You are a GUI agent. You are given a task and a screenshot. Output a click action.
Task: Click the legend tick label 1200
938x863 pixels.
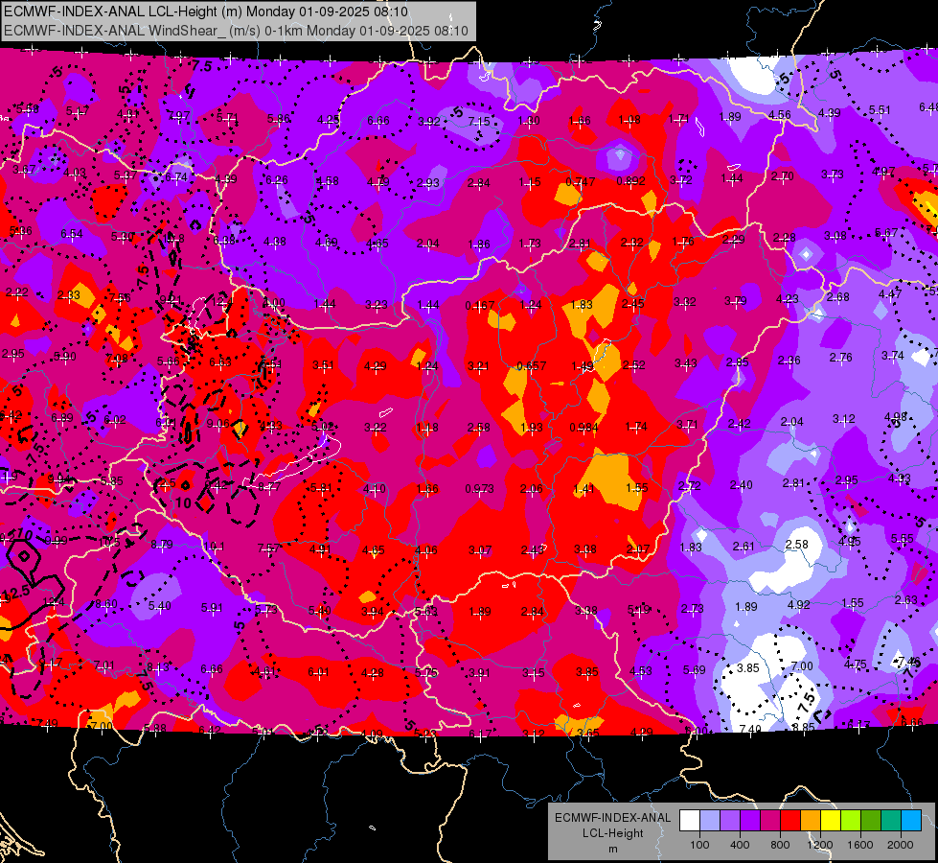coord(819,845)
